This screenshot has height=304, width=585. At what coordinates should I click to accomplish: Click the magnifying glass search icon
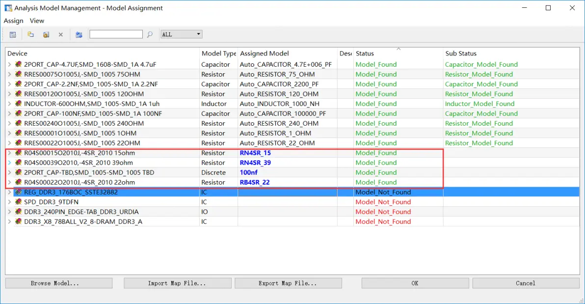coord(150,34)
